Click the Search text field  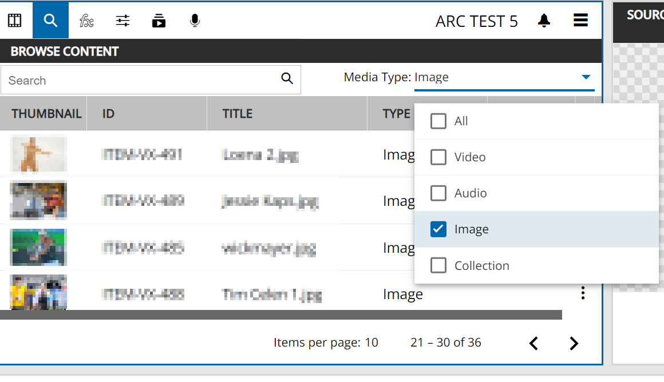pos(140,80)
